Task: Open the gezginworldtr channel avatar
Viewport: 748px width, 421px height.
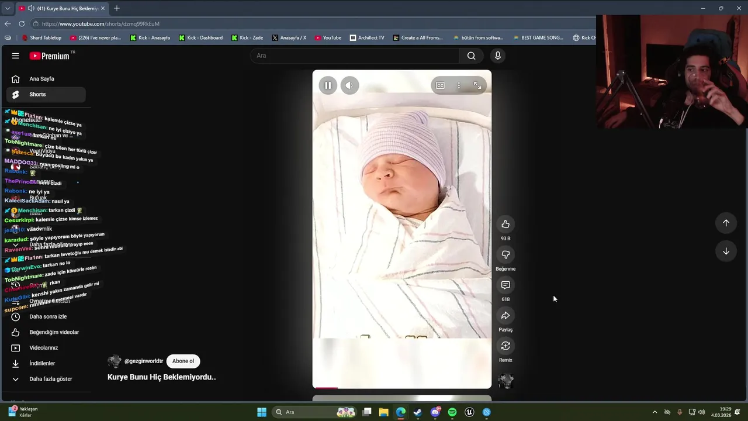Action: 115,361
